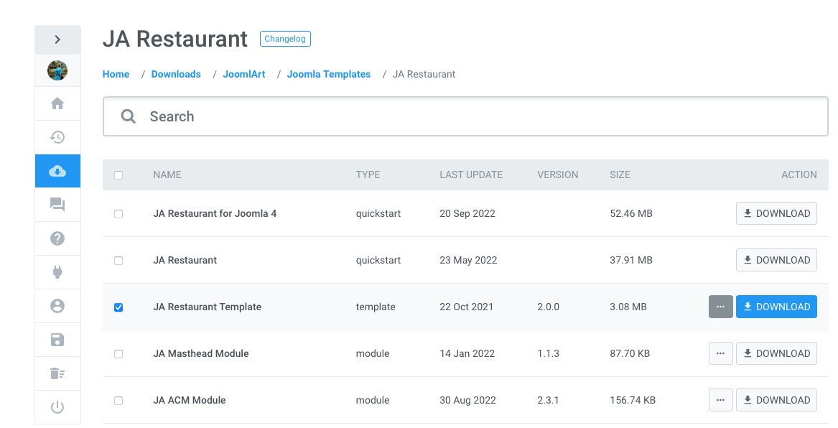Toggle the select-all checkbox in table header

118,175
